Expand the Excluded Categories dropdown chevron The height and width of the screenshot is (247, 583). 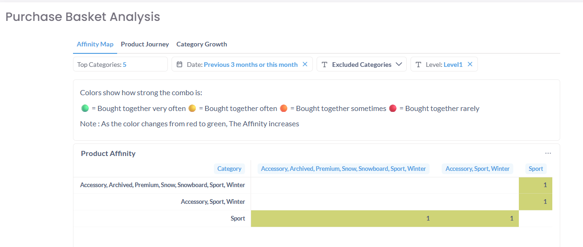coord(398,65)
